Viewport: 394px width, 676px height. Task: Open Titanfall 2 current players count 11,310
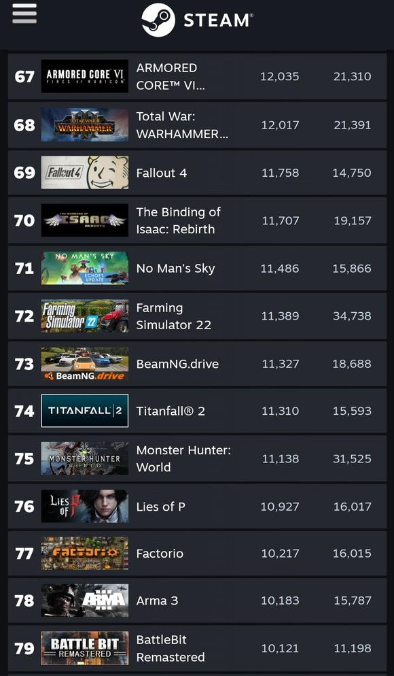click(x=281, y=411)
